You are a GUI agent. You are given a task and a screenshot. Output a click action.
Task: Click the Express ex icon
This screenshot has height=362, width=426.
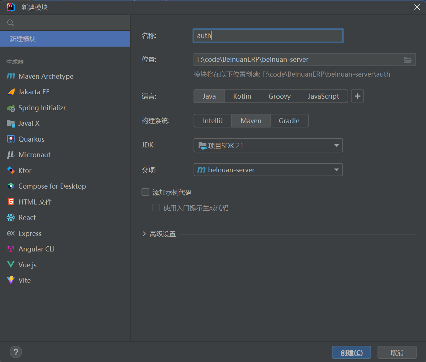point(11,233)
